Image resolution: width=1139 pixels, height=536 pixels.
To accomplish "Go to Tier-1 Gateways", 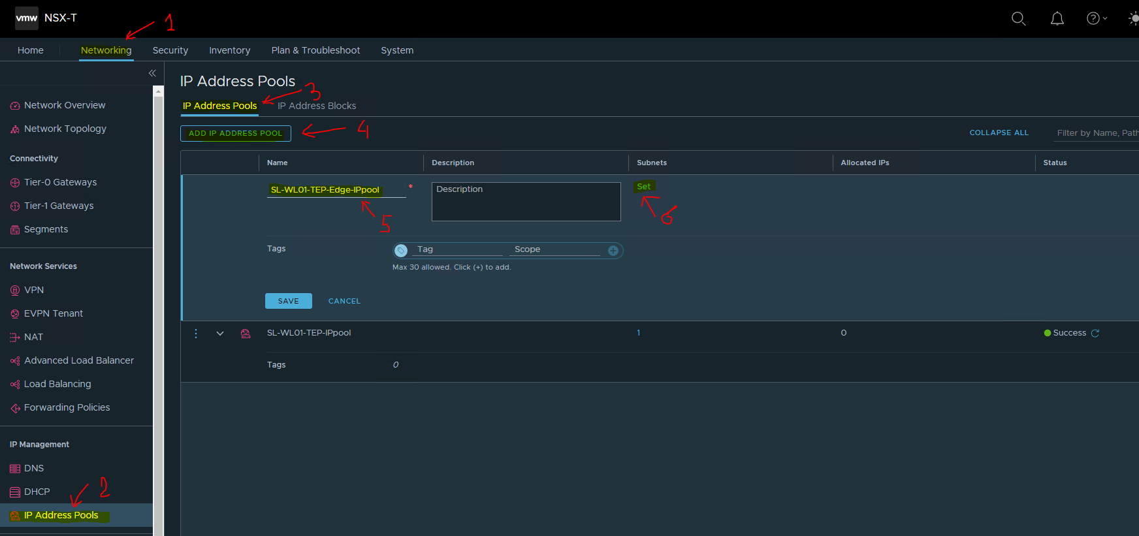I will (x=59, y=206).
